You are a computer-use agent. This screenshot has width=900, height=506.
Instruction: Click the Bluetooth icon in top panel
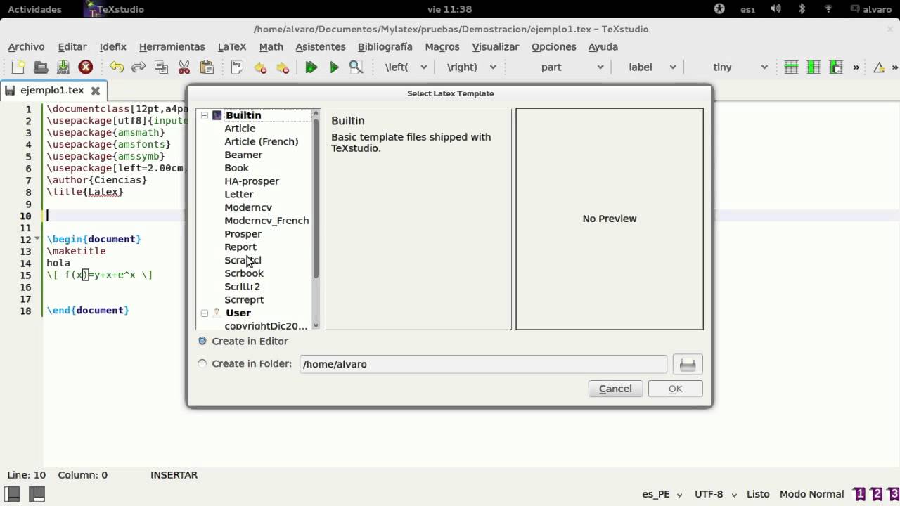[x=802, y=9]
